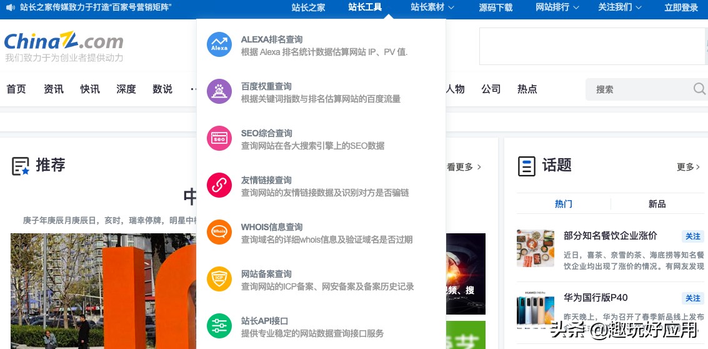Click 看更多 in recommendations

[x=464, y=167]
